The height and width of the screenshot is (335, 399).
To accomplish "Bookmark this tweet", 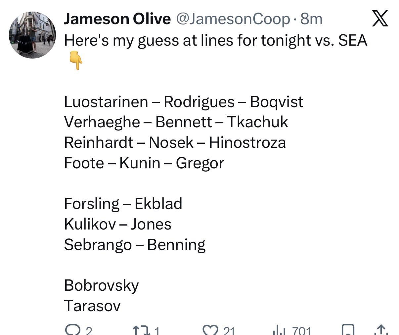I will (x=347, y=330).
